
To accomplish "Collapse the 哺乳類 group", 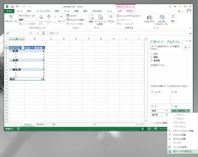I will click(11, 70).
